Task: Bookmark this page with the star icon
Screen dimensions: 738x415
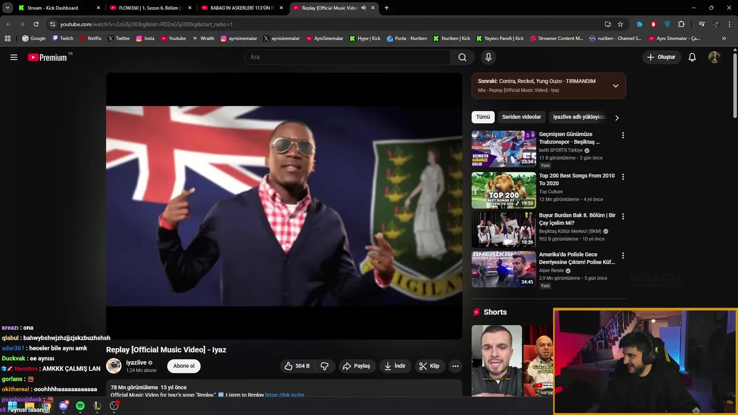Action: (x=620, y=24)
